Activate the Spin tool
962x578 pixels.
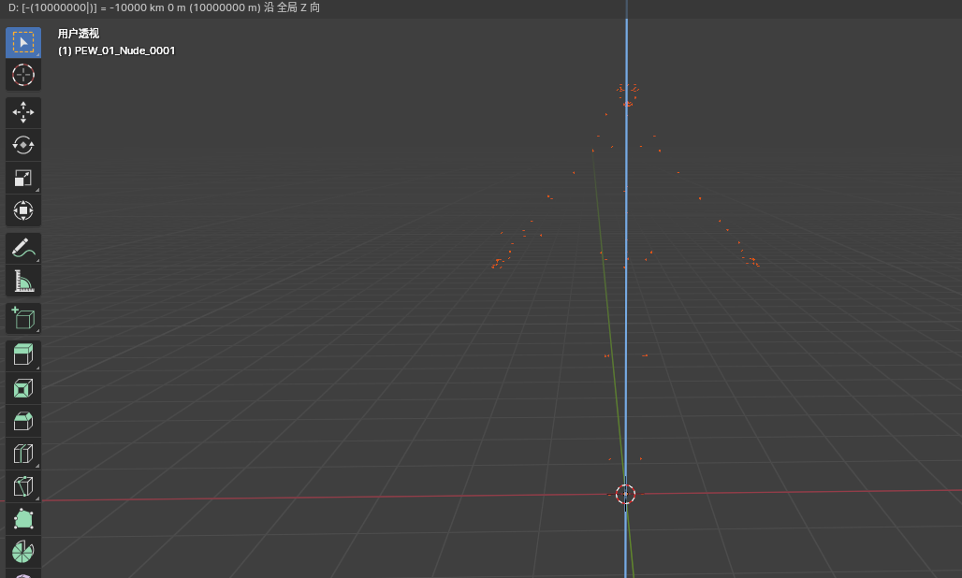23,552
